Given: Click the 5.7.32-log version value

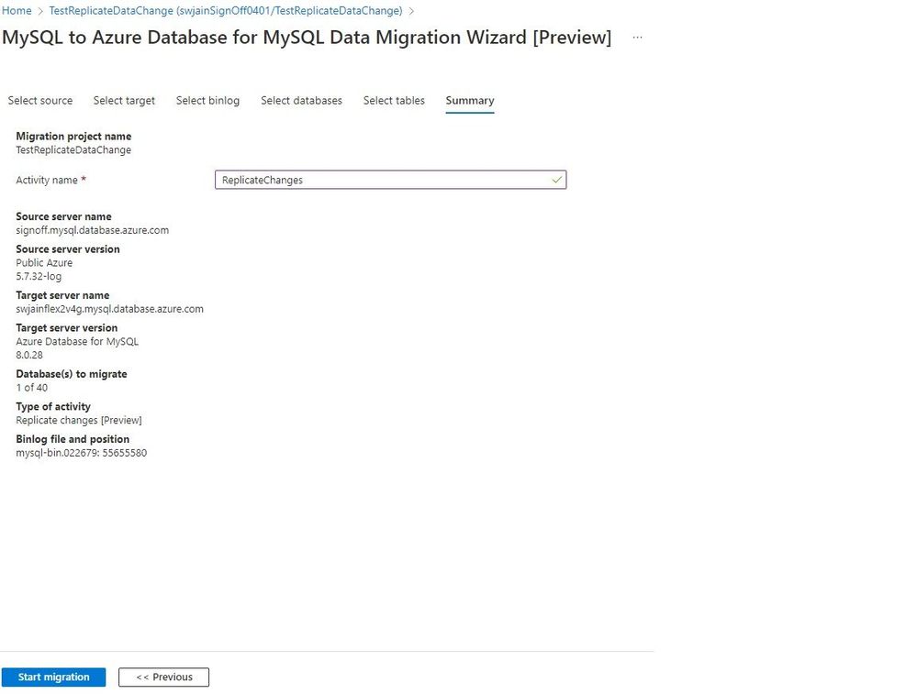Looking at the screenshot, I should tap(39, 276).
